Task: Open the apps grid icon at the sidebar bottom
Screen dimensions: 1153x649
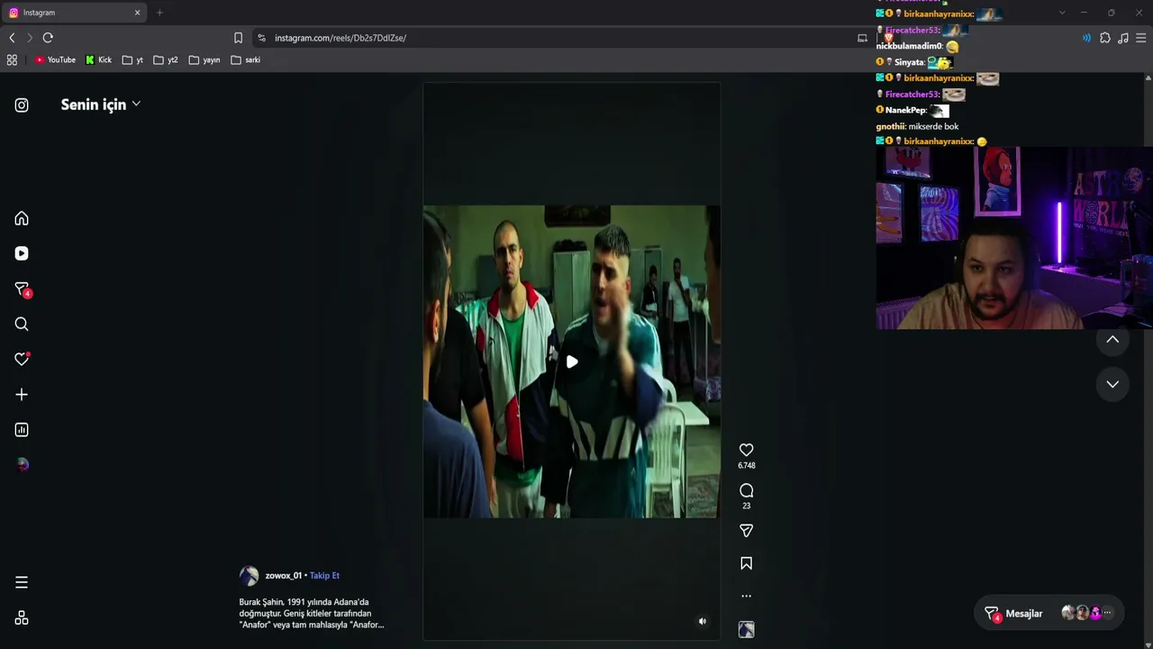Action: (x=22, y=618)
